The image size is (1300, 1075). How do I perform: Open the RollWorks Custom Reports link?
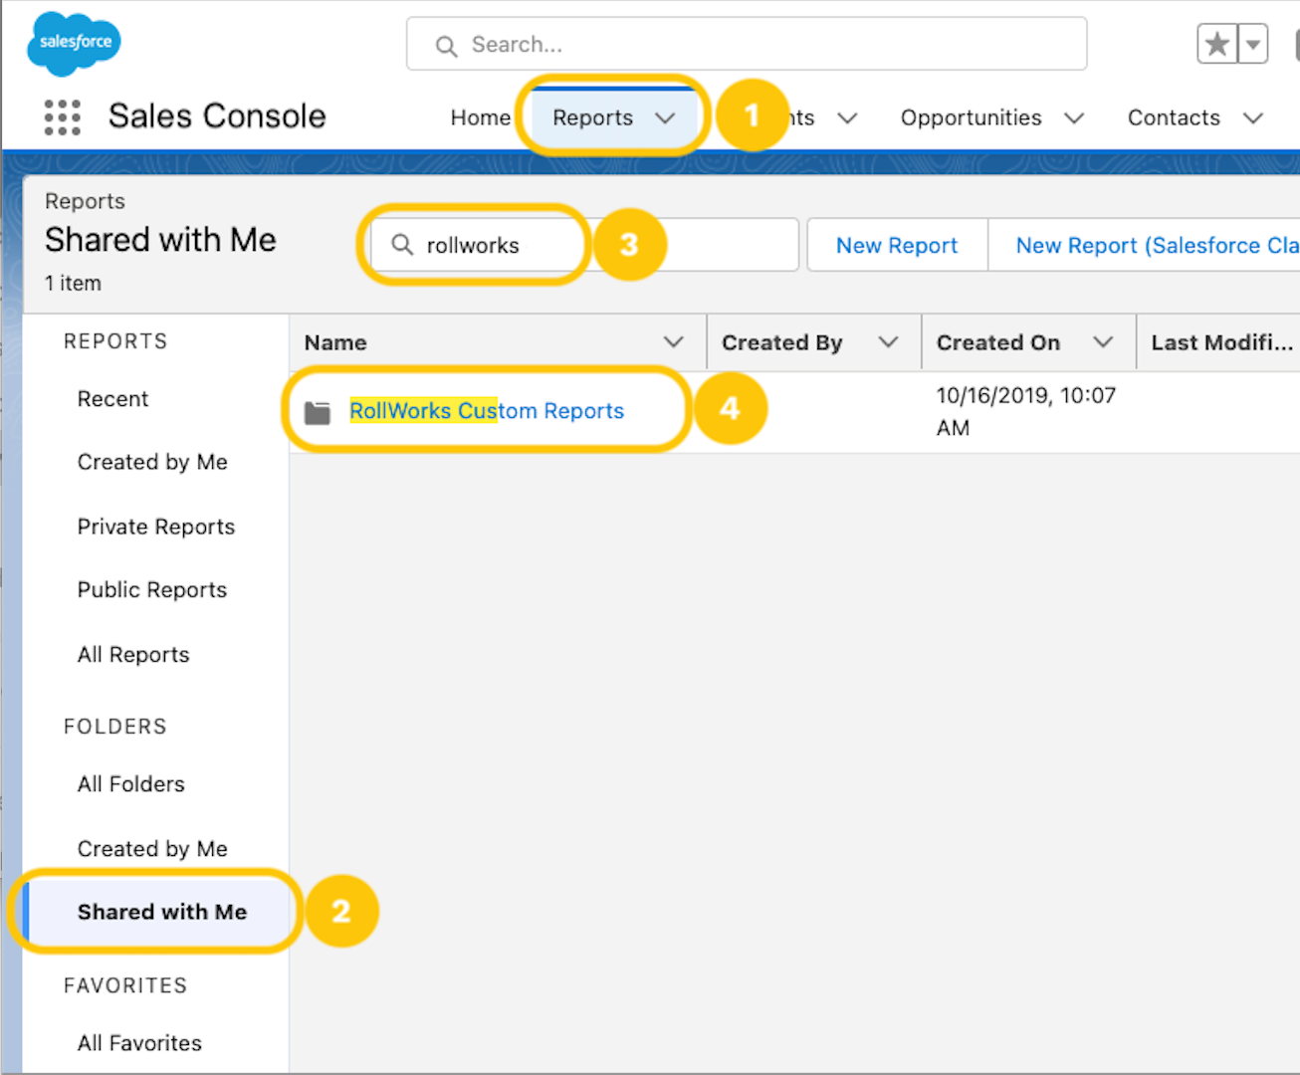point(487,411)
